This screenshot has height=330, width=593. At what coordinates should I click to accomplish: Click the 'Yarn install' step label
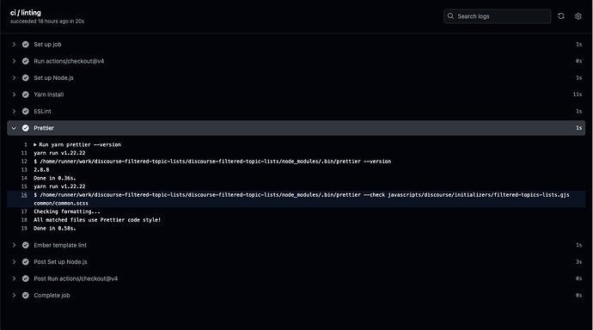49,95
